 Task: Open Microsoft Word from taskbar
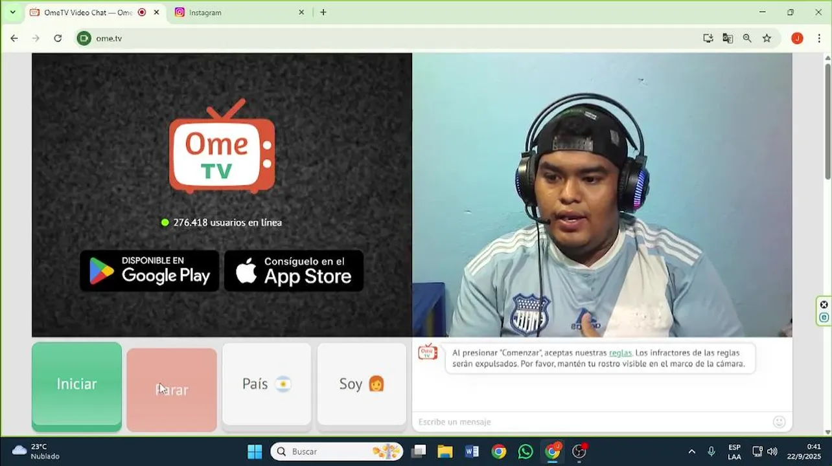[472, 451]
